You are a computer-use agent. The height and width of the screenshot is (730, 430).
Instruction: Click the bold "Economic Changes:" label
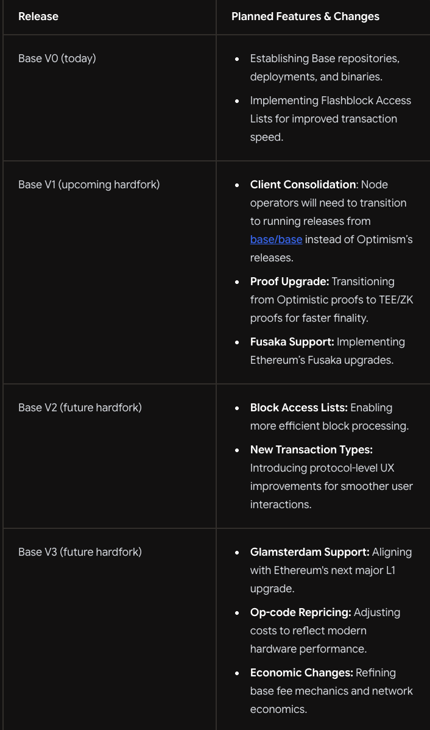(x=301, y=672)
